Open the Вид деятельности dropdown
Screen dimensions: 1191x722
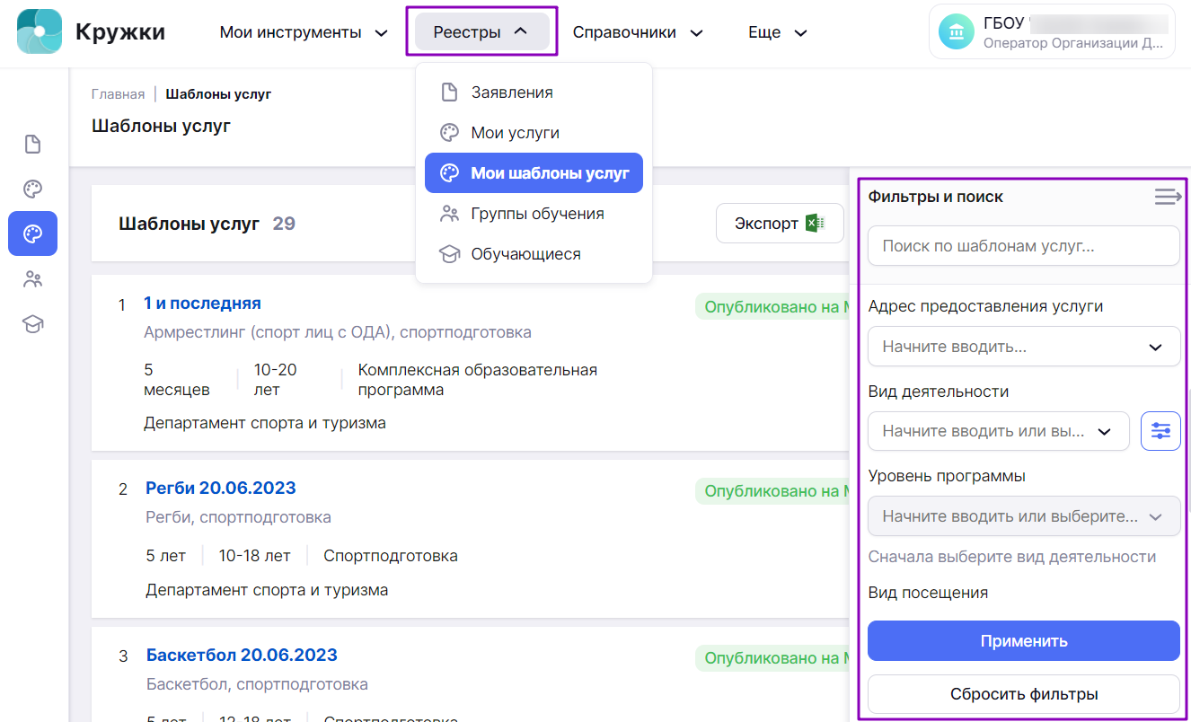click(x=998, y=431)
